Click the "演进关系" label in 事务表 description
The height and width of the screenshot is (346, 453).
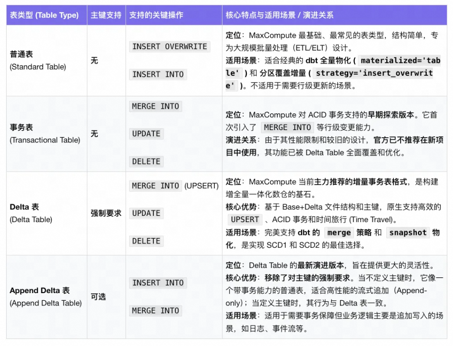241,140
